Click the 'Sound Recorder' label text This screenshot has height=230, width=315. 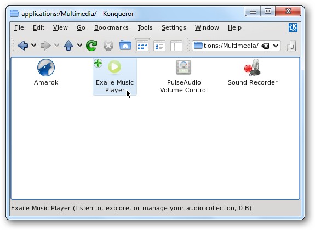point(253,82)
